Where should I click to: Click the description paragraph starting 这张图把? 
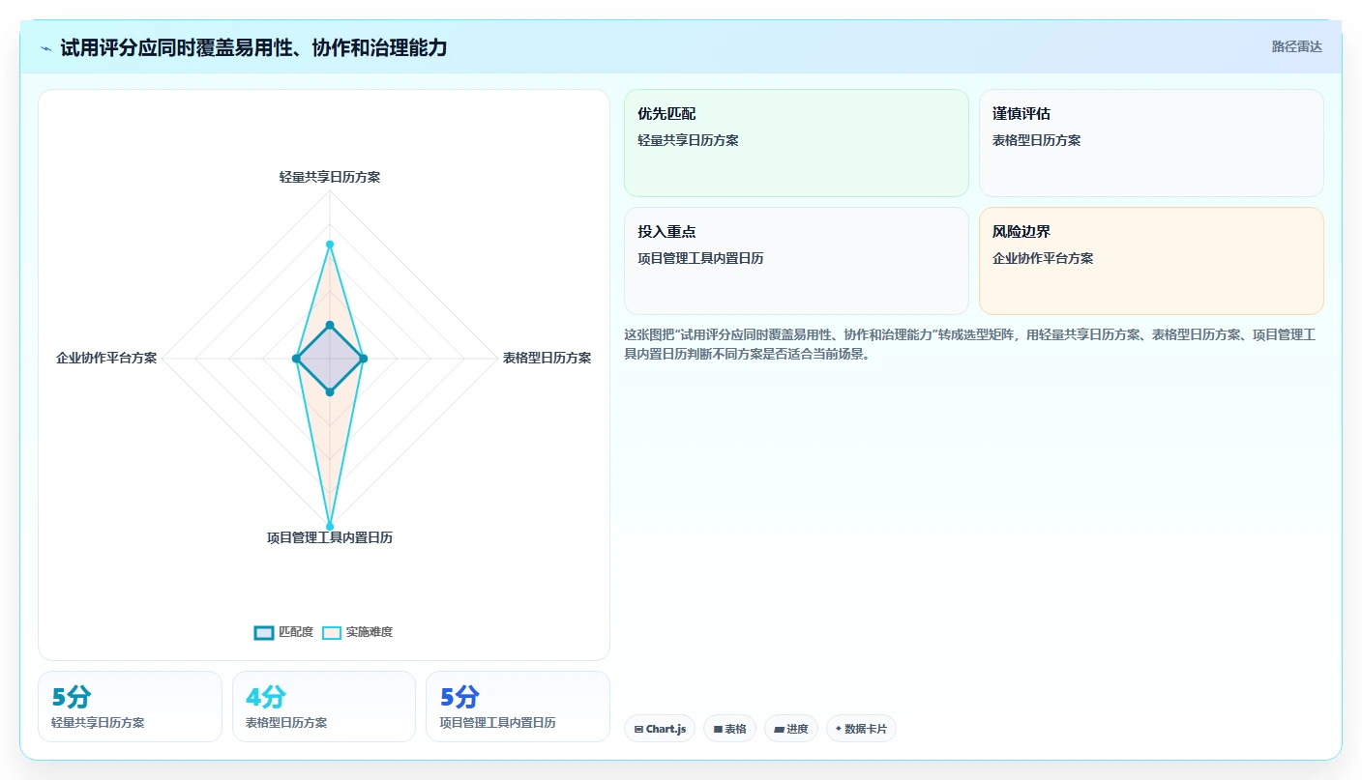[x=970, y=344]
